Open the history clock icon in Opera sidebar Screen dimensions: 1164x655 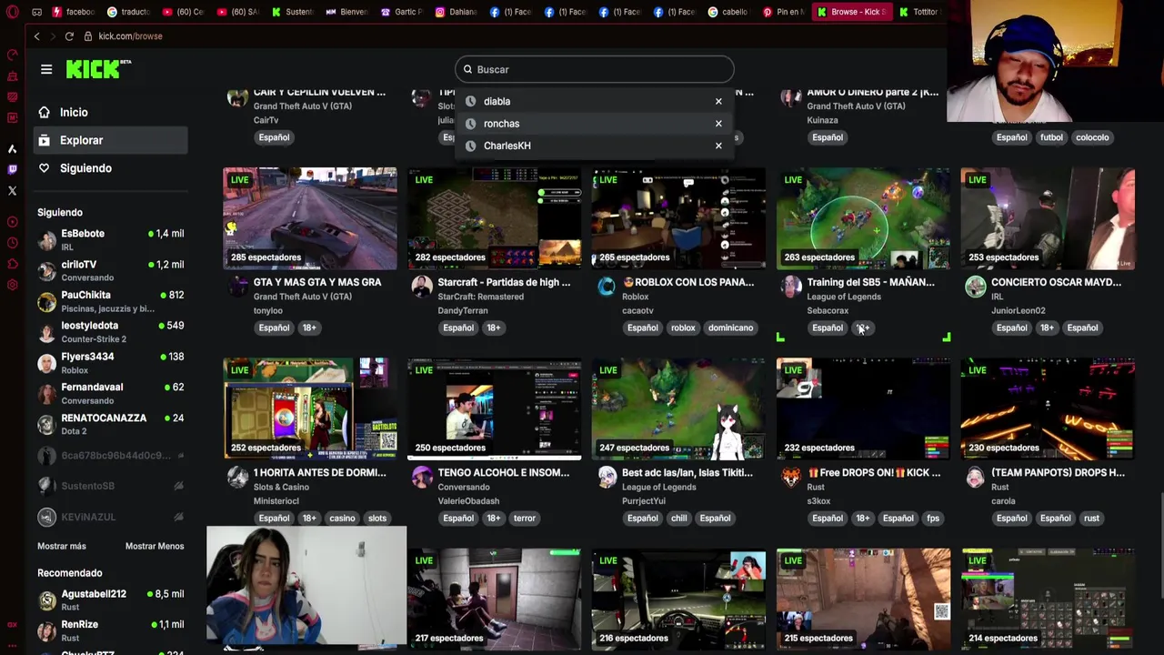point(12,243)
